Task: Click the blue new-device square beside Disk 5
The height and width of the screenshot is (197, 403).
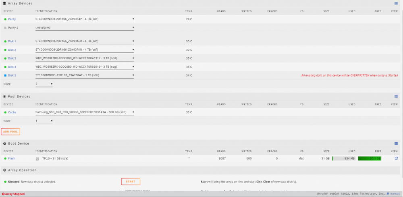Action: point(5,75)
